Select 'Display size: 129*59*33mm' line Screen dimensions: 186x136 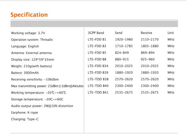point(33,60)
